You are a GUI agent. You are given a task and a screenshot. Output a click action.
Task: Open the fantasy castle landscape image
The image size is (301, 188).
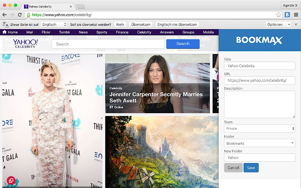click(x=162, y=151)
